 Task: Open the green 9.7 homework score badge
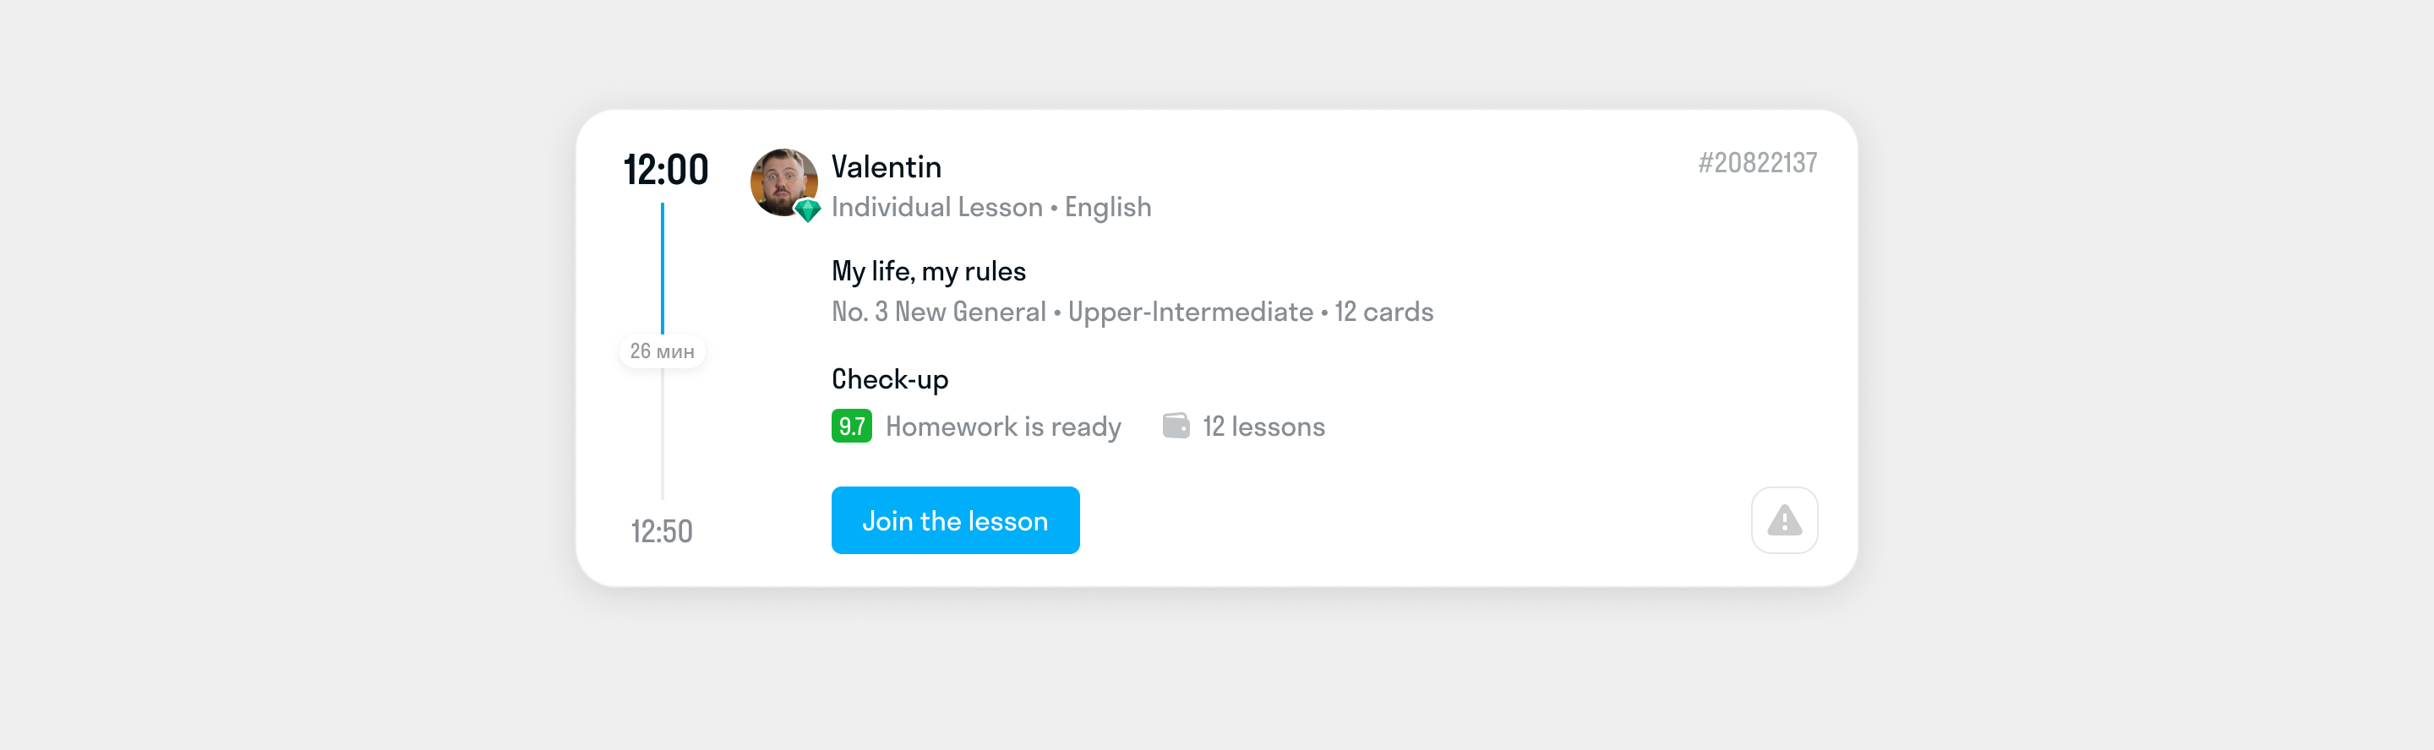(852, 426)
